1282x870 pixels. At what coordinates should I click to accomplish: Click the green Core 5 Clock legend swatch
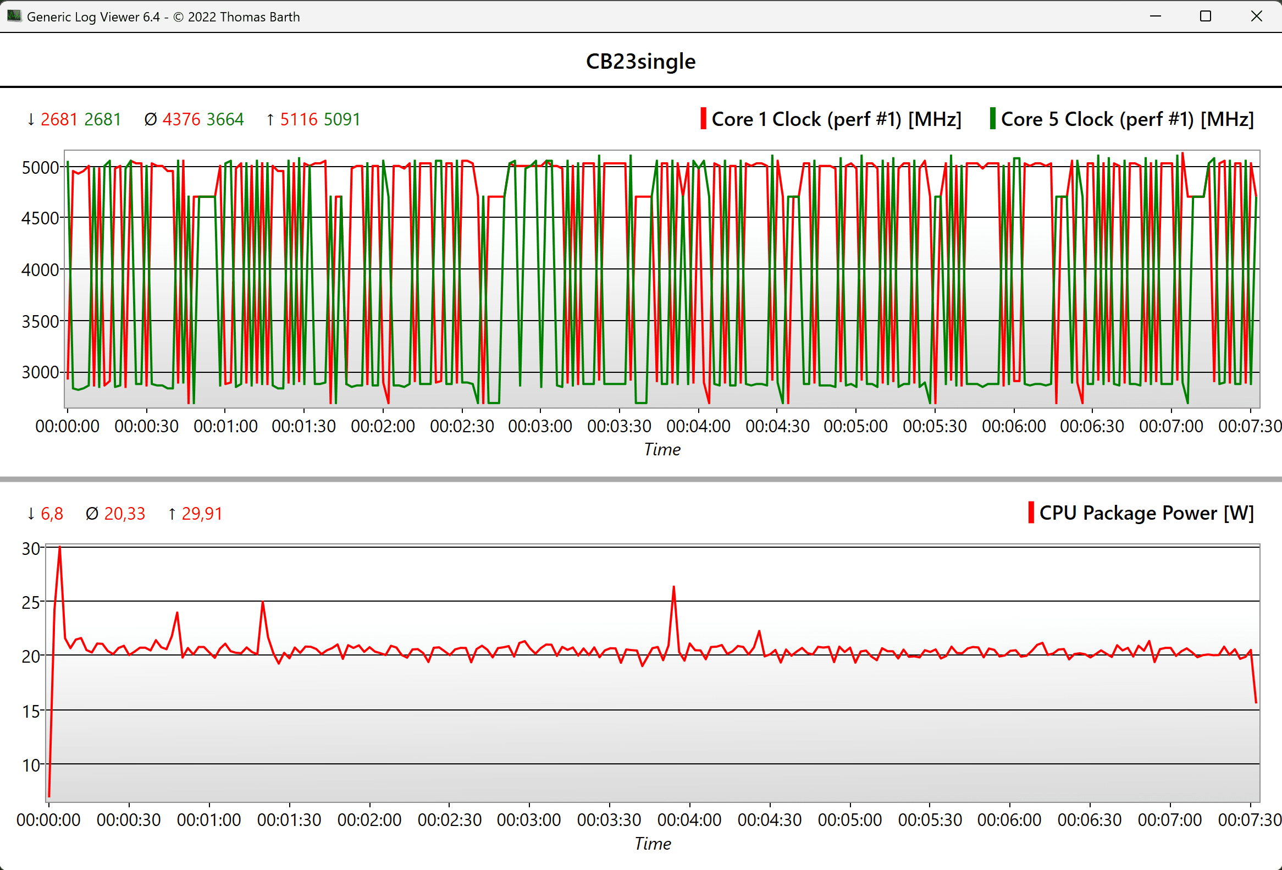coord(993,119)
